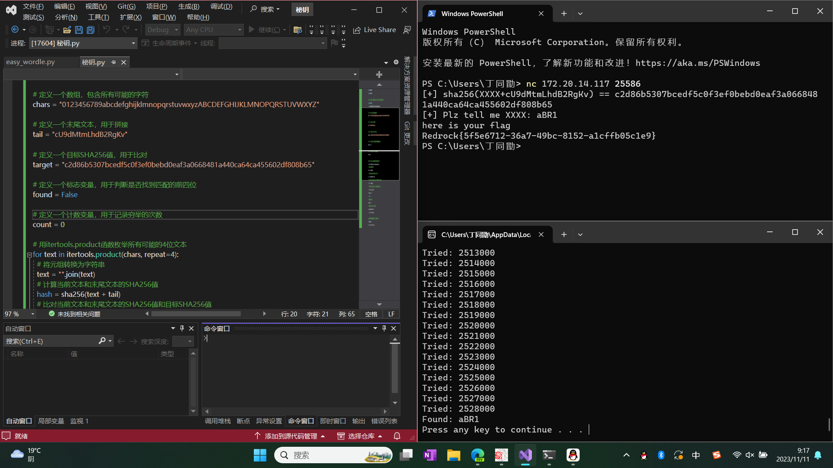Viewport: 833px width, 468px height.
Task: Add a new tab in Windows PowerShell window
Action: [564, 13]
